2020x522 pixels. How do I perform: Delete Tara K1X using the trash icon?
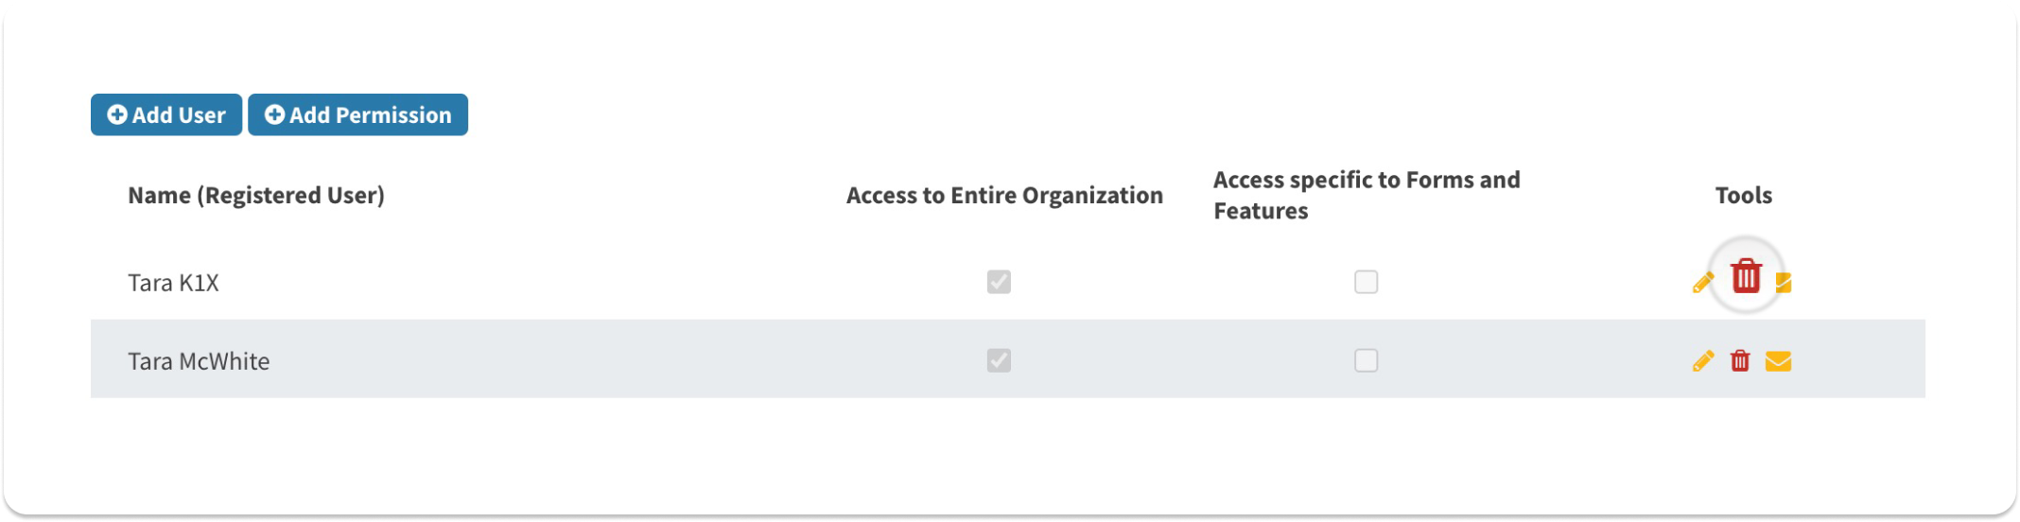1746,276
